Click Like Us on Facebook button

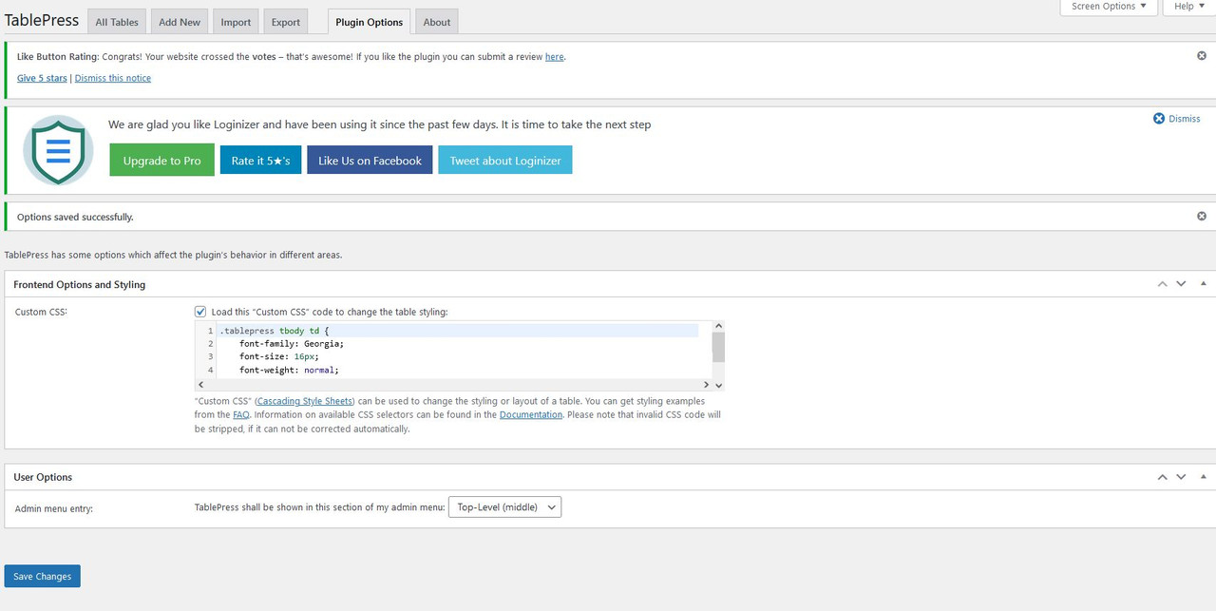coord(370,161)
